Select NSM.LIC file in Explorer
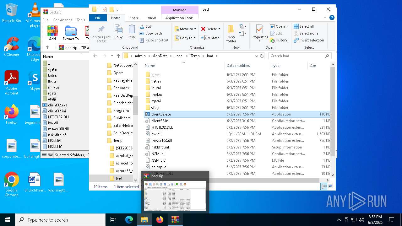Viewport: 402px width, 226px height. coord(158,160)
